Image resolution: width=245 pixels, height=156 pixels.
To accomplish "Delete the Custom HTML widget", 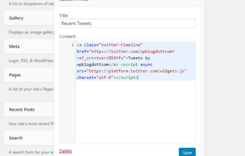I will (x=65, y=151).
